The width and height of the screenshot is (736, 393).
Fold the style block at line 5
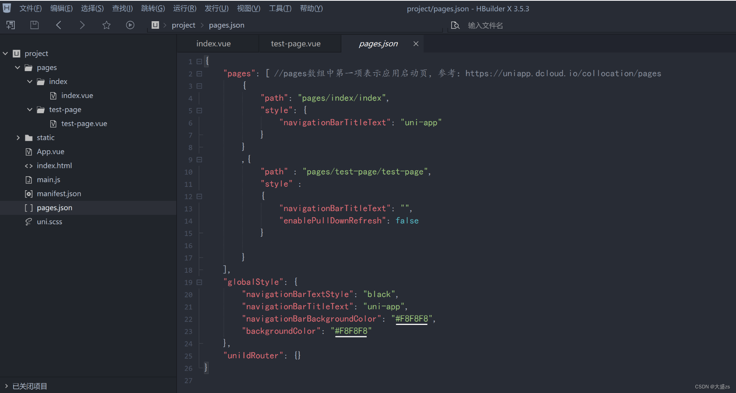point(199,110)
